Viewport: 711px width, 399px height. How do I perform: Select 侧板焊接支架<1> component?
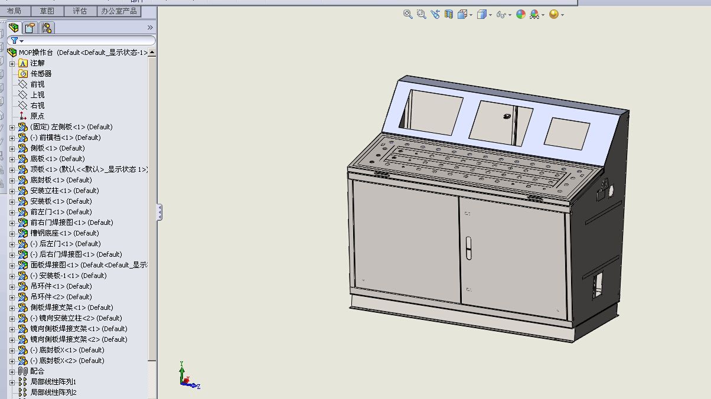71,308
